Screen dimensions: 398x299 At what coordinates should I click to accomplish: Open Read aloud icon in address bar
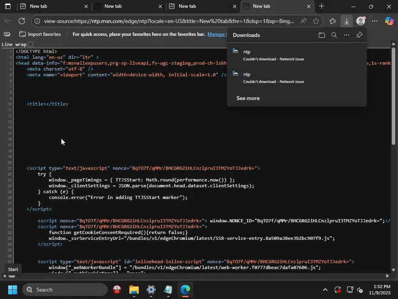click(304, 21)
